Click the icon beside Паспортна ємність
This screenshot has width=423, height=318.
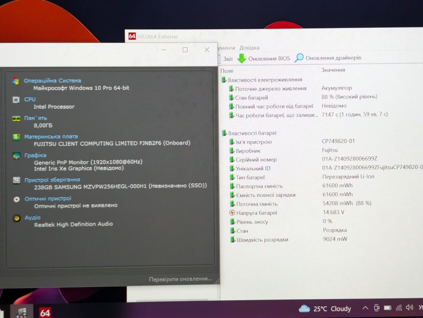[x=232, y=186]
